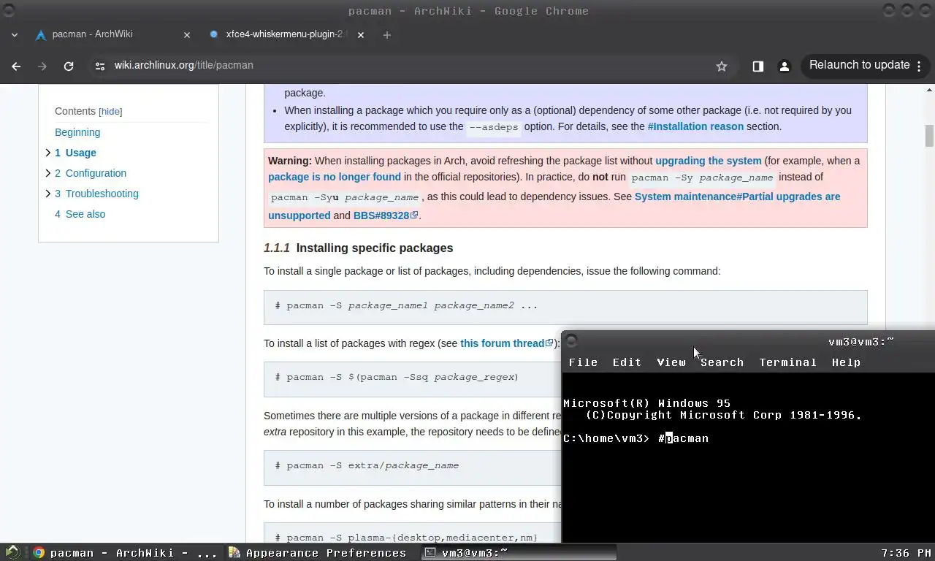The width and height of the screenshot is (935, 561).
Task: Open Terminal menu in terminal window
Action: click(x=787, y=362)
